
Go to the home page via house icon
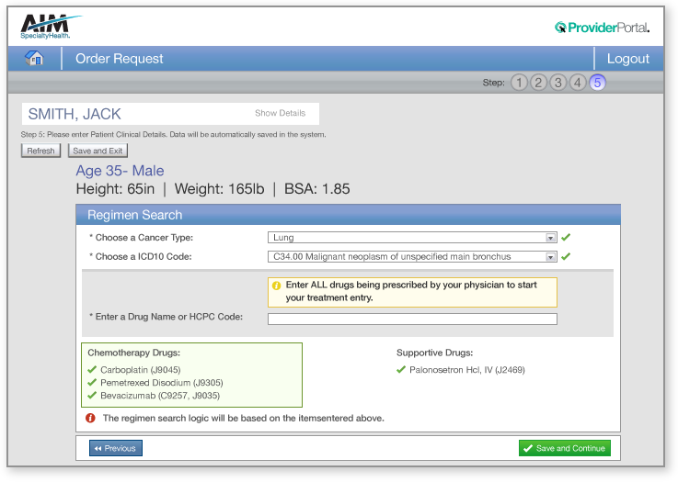point(34,58)
